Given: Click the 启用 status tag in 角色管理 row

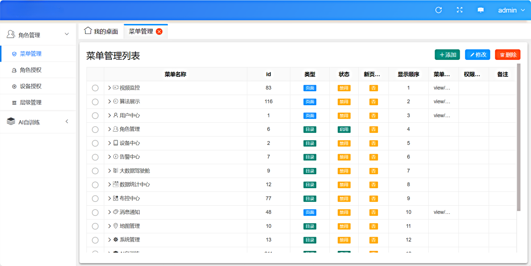Looking at the screenshot, I should click(344, 129).
